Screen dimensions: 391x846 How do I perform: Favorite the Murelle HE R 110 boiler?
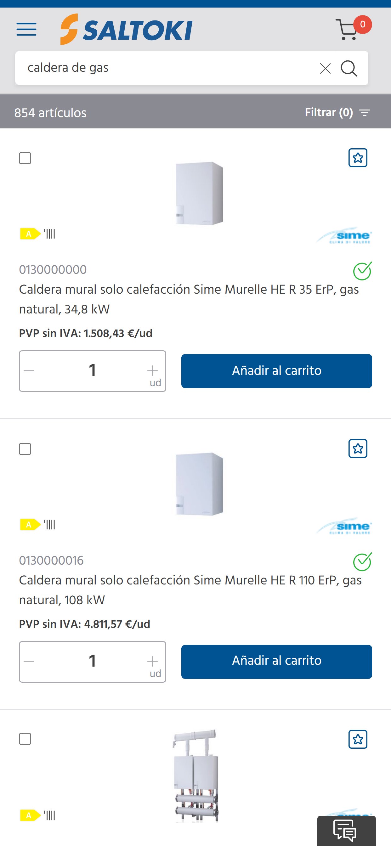(x=358, y=448)
